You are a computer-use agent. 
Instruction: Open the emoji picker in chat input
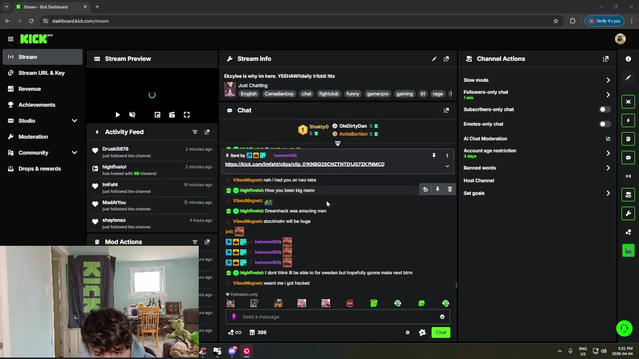pyautogui.click(x=442, y=317)
